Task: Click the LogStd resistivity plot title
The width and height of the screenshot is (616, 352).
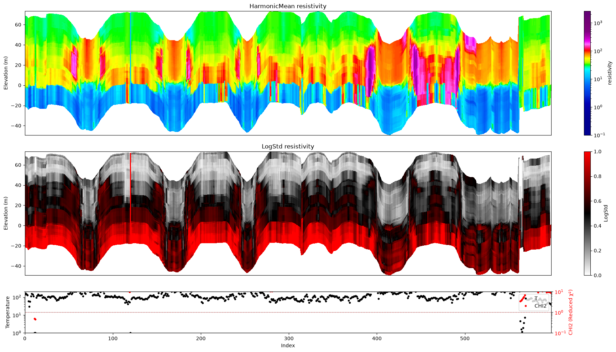Action: coord(288,146)
